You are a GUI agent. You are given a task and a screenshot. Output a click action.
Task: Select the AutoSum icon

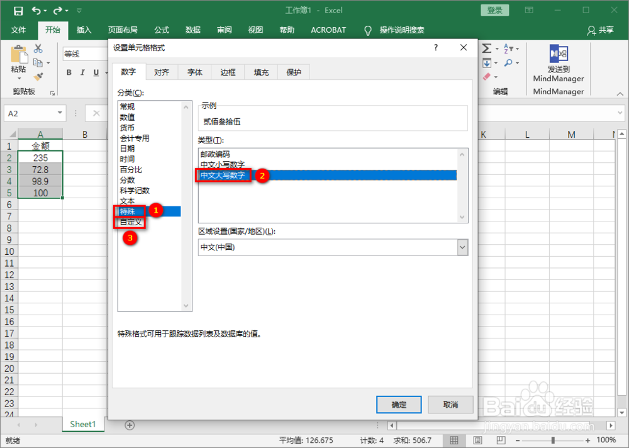coord(487,47)
